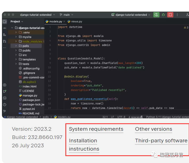The height and width of the screenshot is (163, 189).
Task: Click the indent settings icon after 4 spaces
Action: (142, 117)
